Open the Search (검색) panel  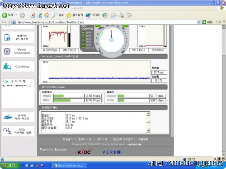click(x=58, y=15)
